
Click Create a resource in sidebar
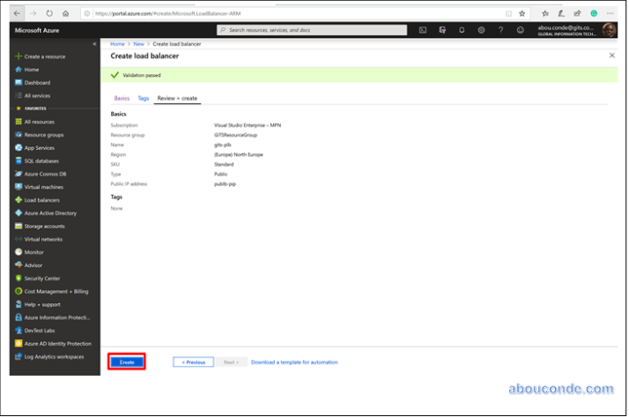44,56
